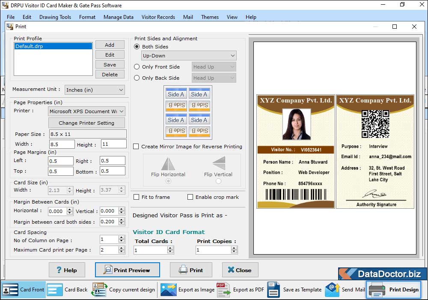Viewport: 428px width, 300px height.
Task: Click Print Design printer icon
Action: click(x=377, y=290)
